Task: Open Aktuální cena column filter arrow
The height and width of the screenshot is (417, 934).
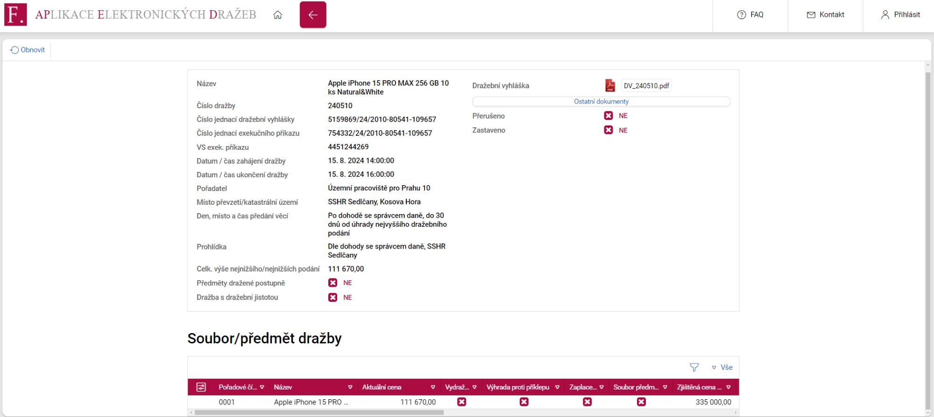Action: click(433, 387)
